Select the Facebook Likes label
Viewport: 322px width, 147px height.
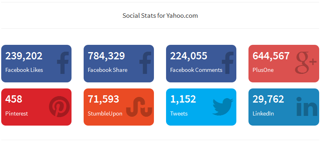pyautogui.click(x=24, y=70)
